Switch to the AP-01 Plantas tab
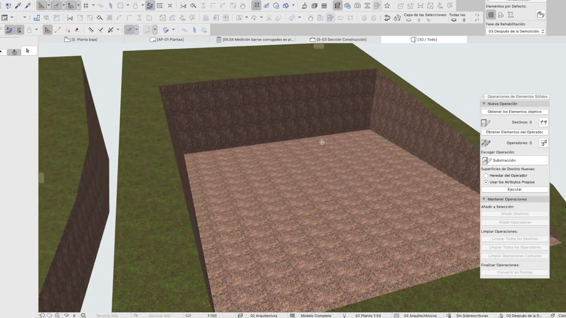 167,39
